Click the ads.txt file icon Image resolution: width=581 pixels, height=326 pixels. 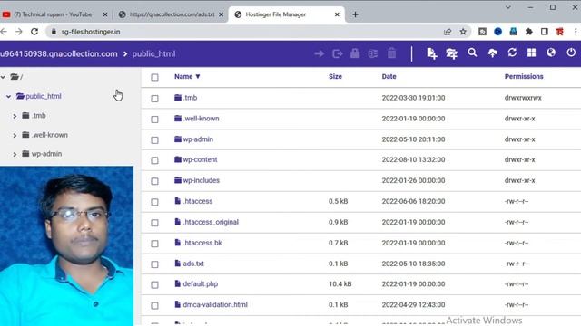[178, 264]
